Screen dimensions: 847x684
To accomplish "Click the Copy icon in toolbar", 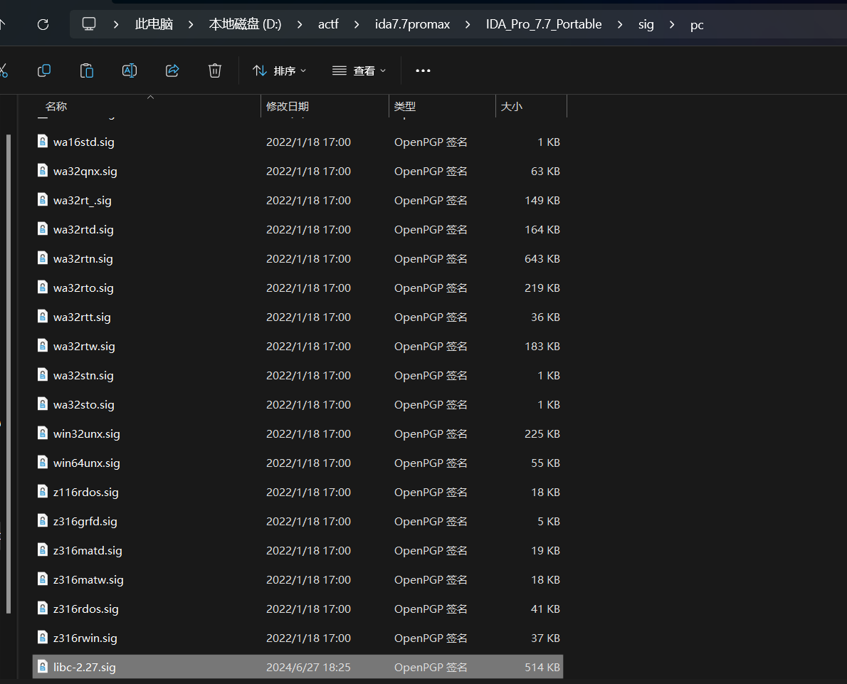I will 44,70.
